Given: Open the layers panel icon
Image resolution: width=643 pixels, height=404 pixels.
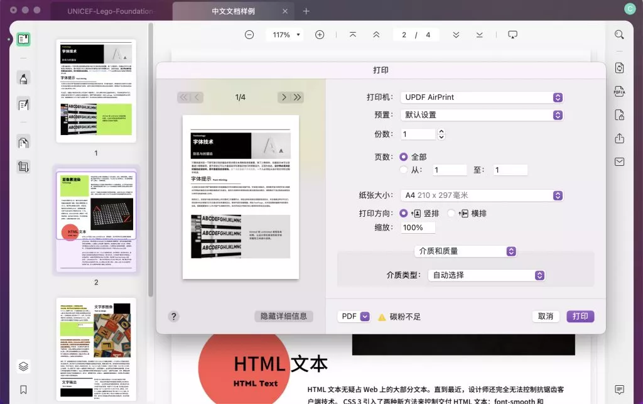Looking at the screenshot, I should coord(23,366).
